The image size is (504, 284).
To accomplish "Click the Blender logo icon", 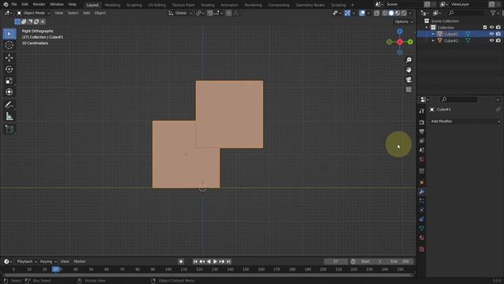I will [6, 5].
